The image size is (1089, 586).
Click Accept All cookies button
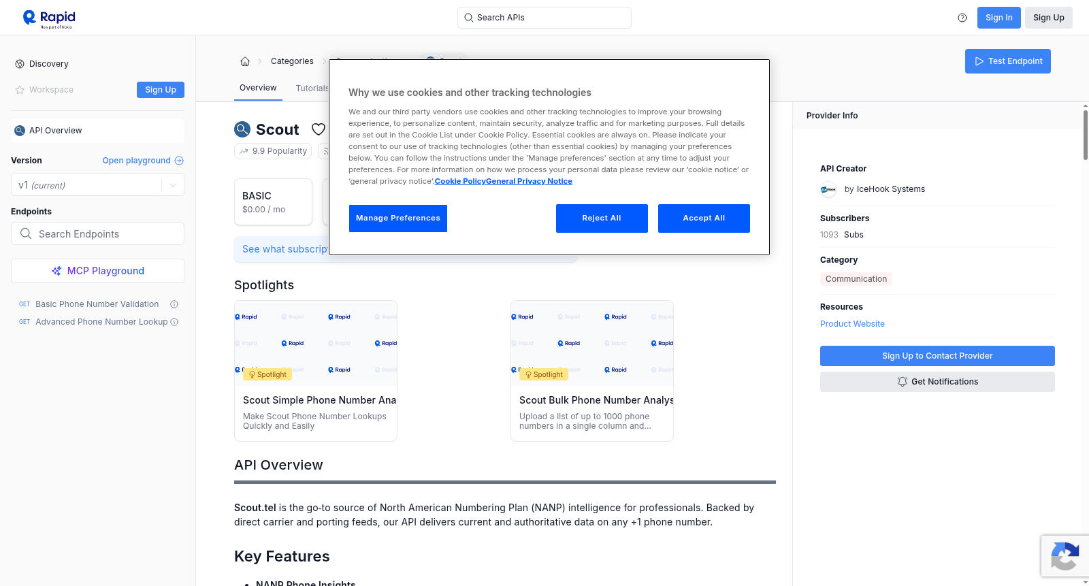tap(704, 218)
